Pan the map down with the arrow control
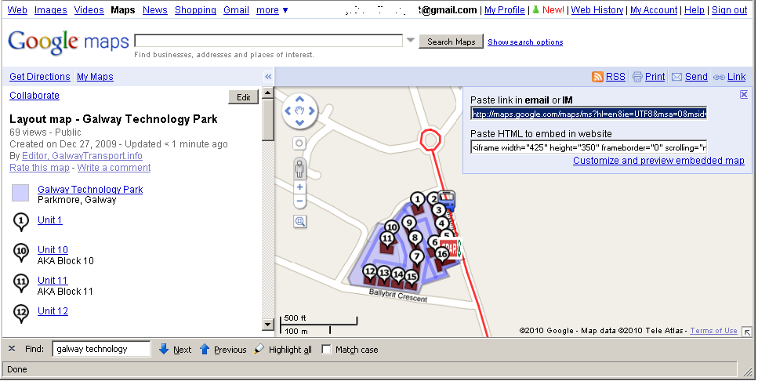The width and height of the screenshot is (758, 381). click(299, 122)
